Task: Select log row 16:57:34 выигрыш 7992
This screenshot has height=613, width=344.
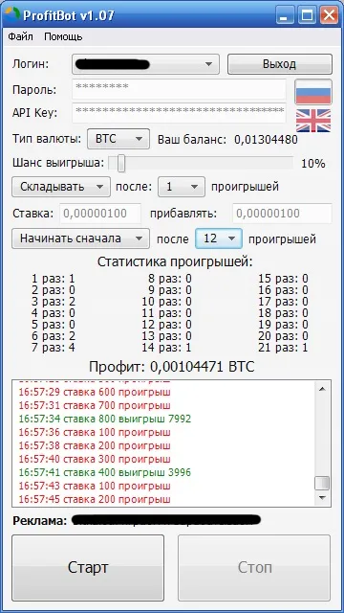Action: pyautogui.click(x=105, y=420)
